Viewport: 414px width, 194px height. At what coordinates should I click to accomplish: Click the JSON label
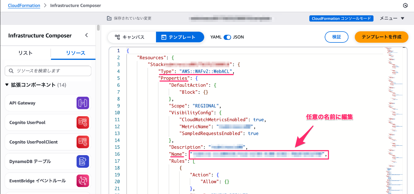pyautogui.click(x=238, y=37)
